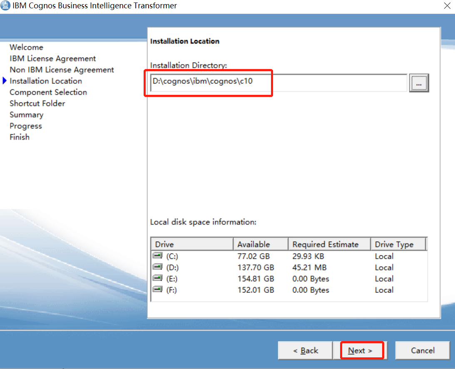
Task: Select the D: drive icon
Action: click(158, 267)
